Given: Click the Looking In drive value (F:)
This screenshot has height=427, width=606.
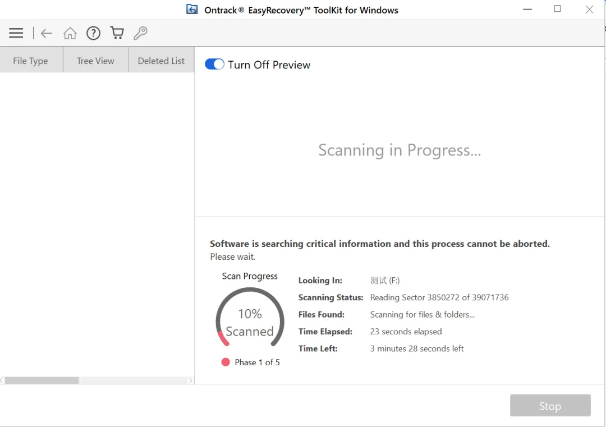Looking at the screenshot, I should 385,281.
